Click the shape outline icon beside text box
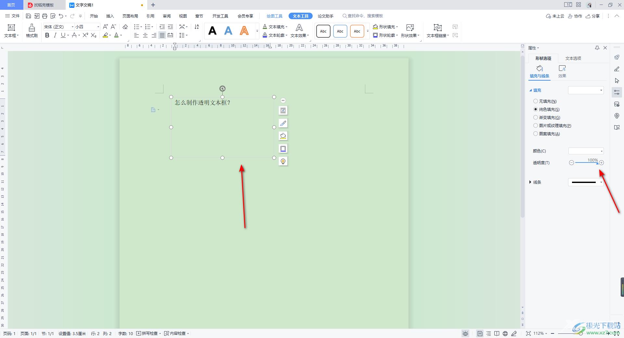624x338 pixels. [283, 149]
